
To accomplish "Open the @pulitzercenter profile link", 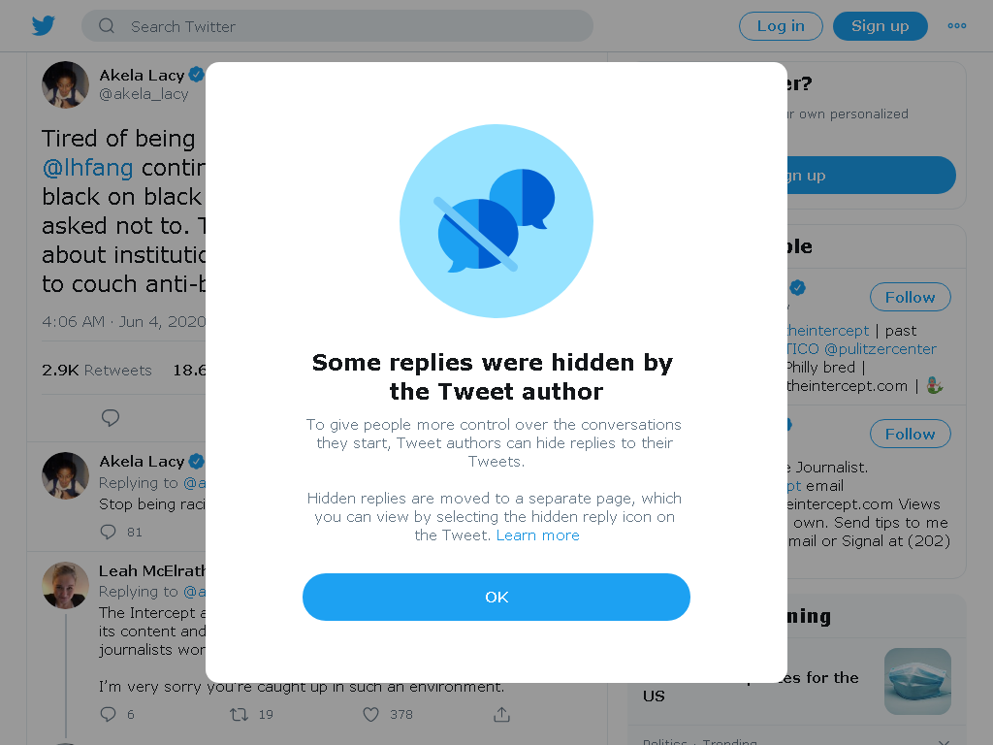I will point(880,349).
